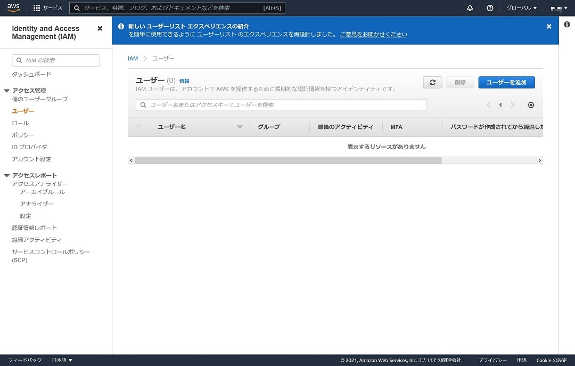Viewport: 575px width, 366px height.
Task: Go to ダッシュボード in sidebar
Action: (31, 74)
